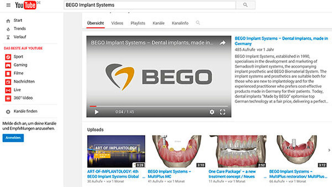Click the share arrow on video

tap(222, 43)
